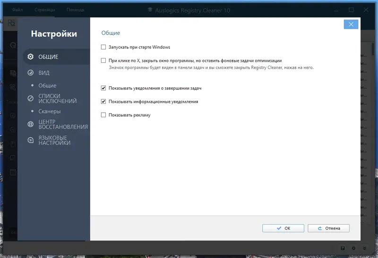Click the speech bubble icon of ЯЗЫКОВЫЕ НАСТРОЙКИ

(30, 140)
